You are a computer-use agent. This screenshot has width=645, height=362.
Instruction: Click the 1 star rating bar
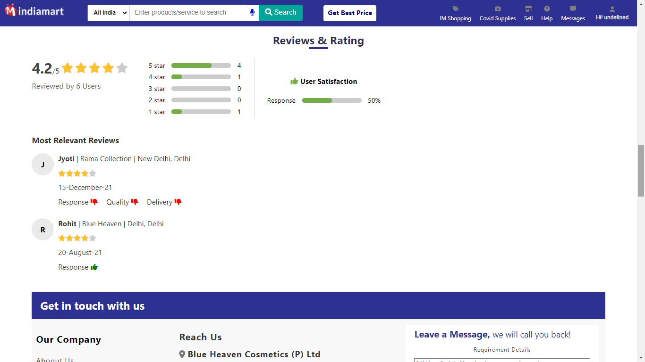point(201,112)
